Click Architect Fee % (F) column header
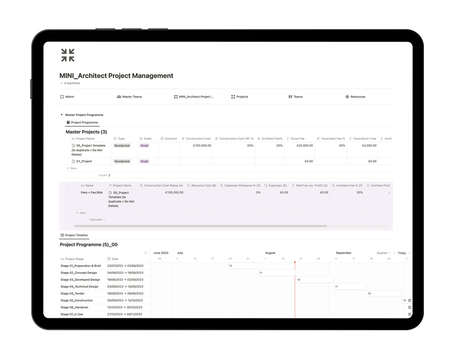 [347, 185]
